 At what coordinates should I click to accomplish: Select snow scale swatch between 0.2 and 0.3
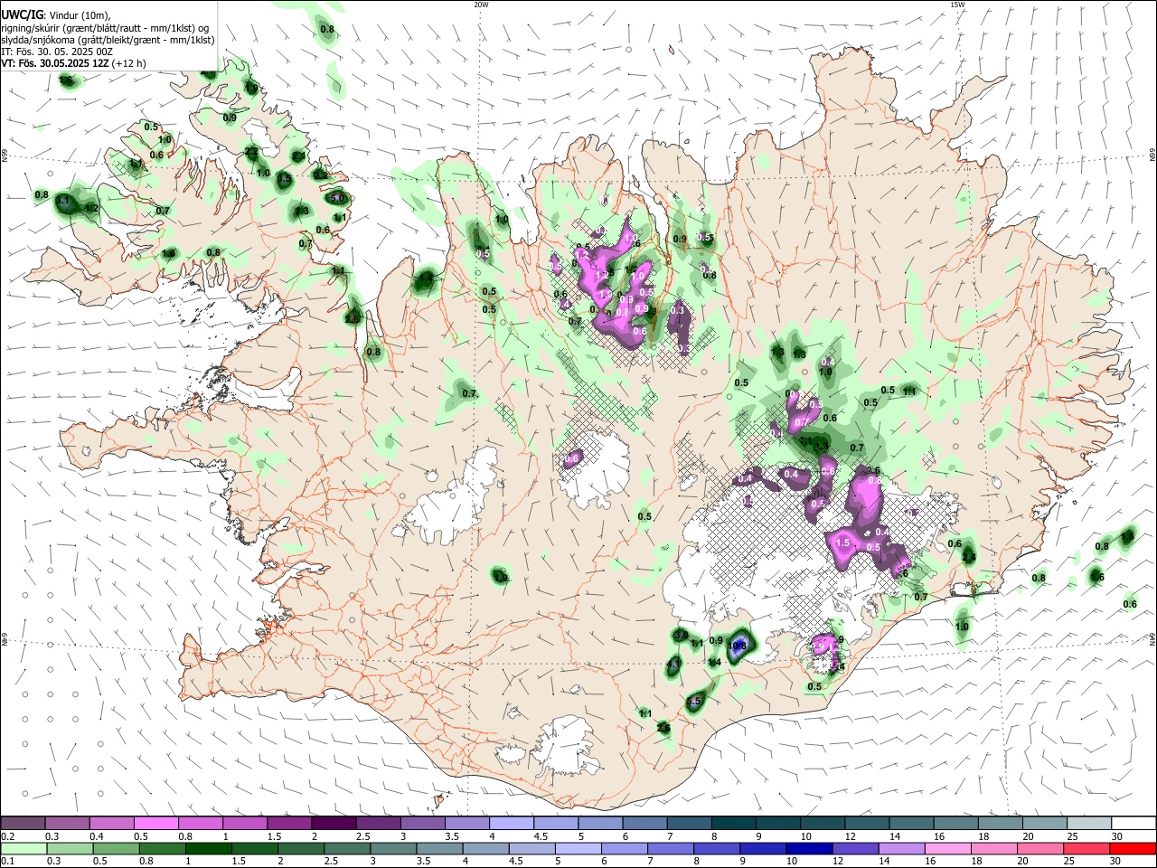(23, 823)
